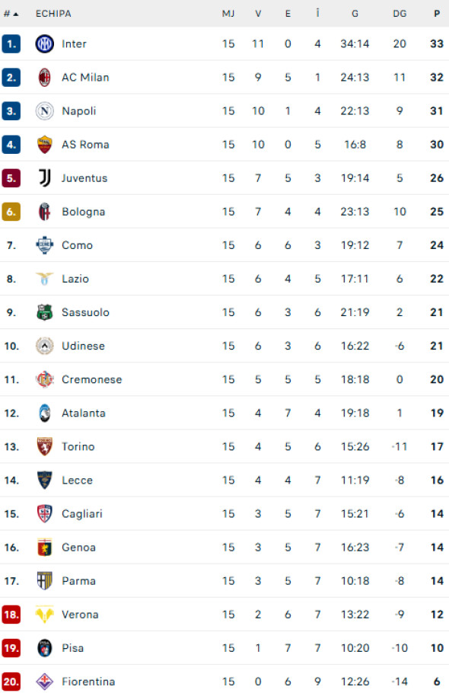
Task: Click the Como club logo
Action: click(45, 244)
